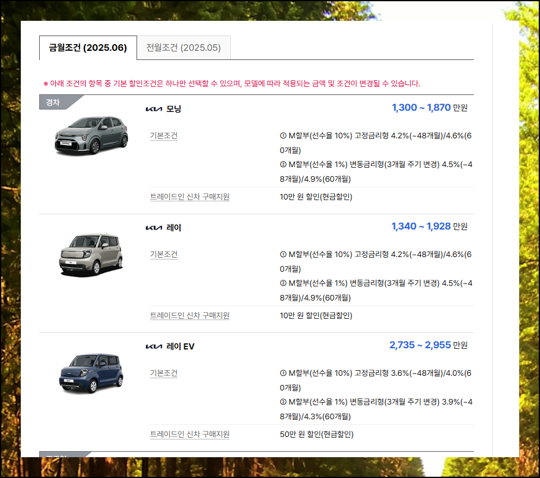
Task: Click the Kia logo beside 레이 EV
Action: coord(154,347)
